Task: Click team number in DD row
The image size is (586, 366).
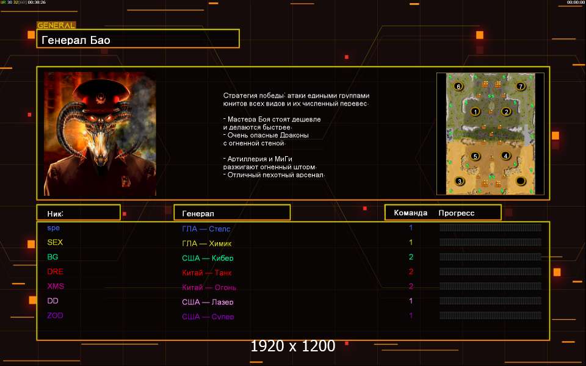Action: [411, 301]
